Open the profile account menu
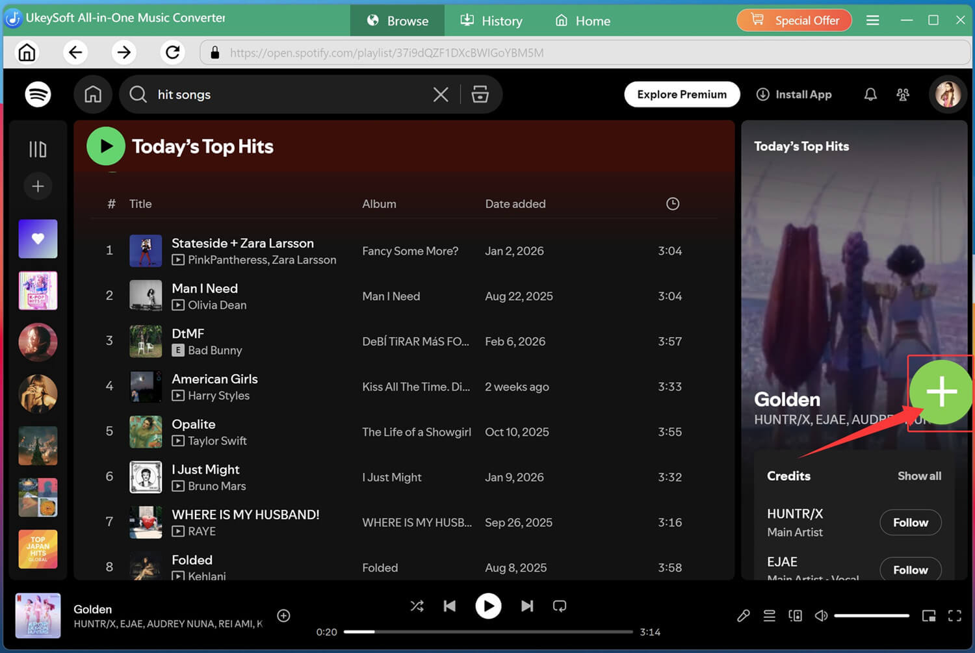This screenshot has height=653, width=975. (x=948, y=94)
